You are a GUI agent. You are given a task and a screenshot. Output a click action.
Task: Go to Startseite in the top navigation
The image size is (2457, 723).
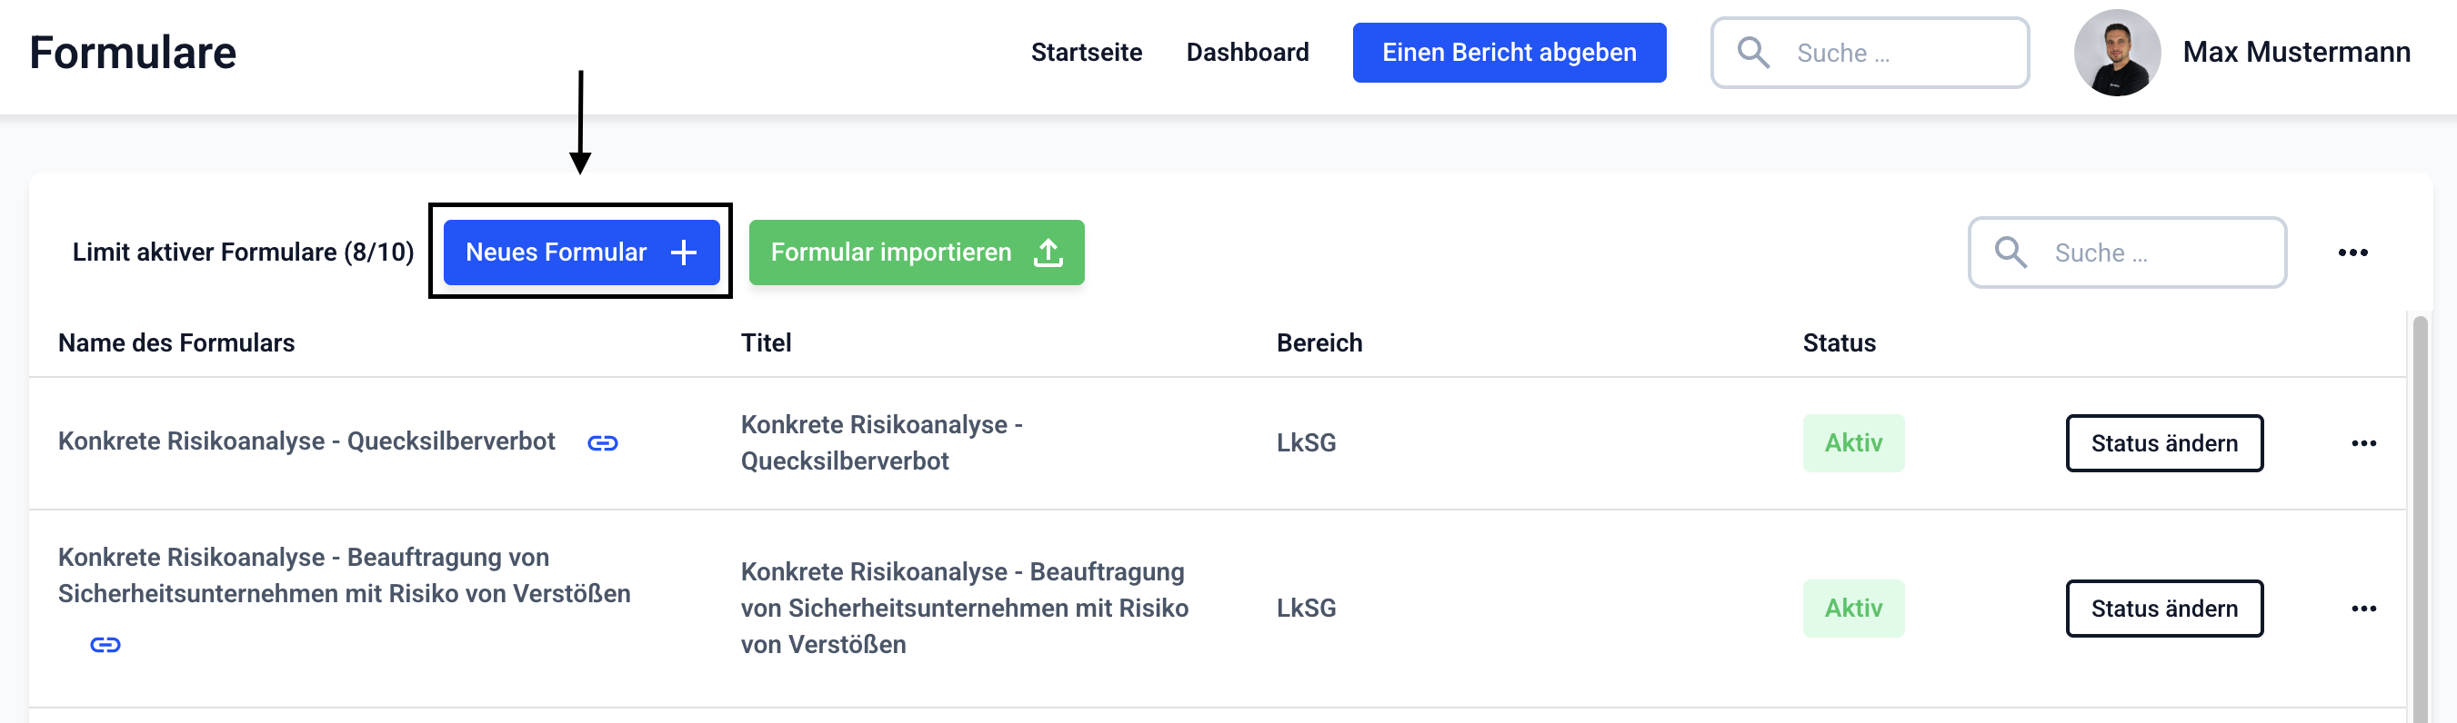(x=1086, y=53)
